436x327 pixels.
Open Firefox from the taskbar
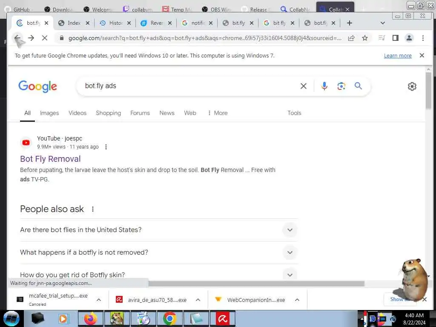point(90,318)
